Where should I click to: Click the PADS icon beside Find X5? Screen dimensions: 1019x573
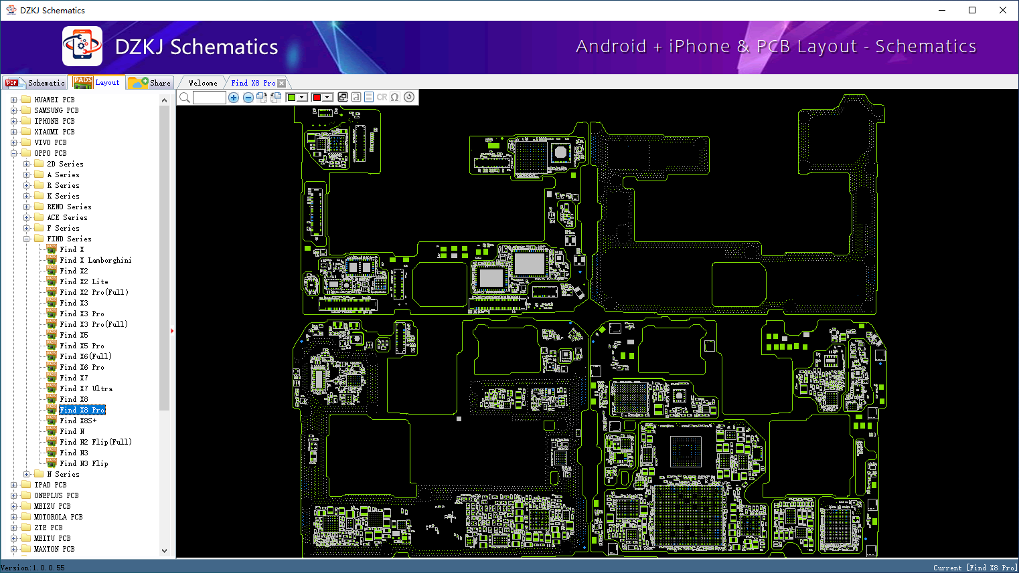tap(52, 334)
